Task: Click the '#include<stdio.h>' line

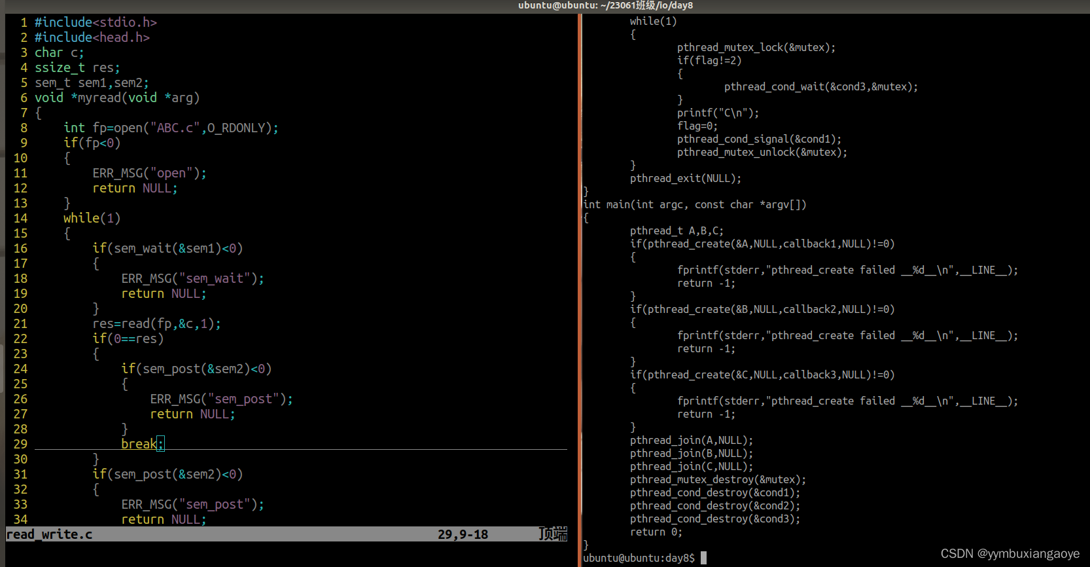Action: tap(96, 22)
